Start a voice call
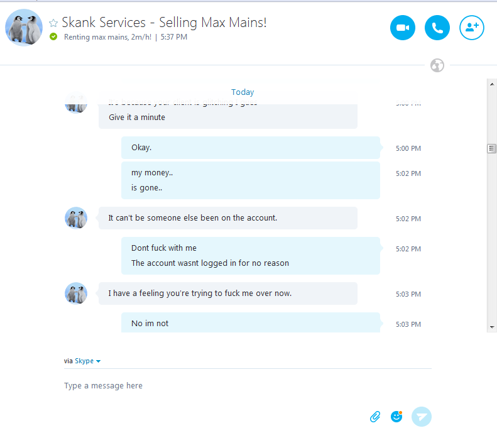 tap(437, 28)
